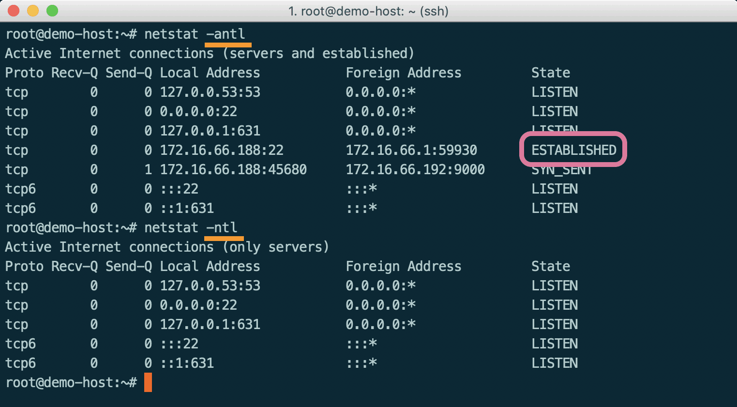Click the 'netstat -antl' command text
The image size is (737, 407).
tap(195, 34)
